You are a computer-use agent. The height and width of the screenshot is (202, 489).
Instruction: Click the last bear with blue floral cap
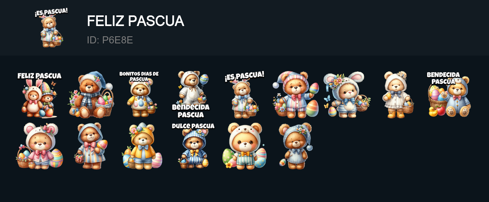[296, 146]
